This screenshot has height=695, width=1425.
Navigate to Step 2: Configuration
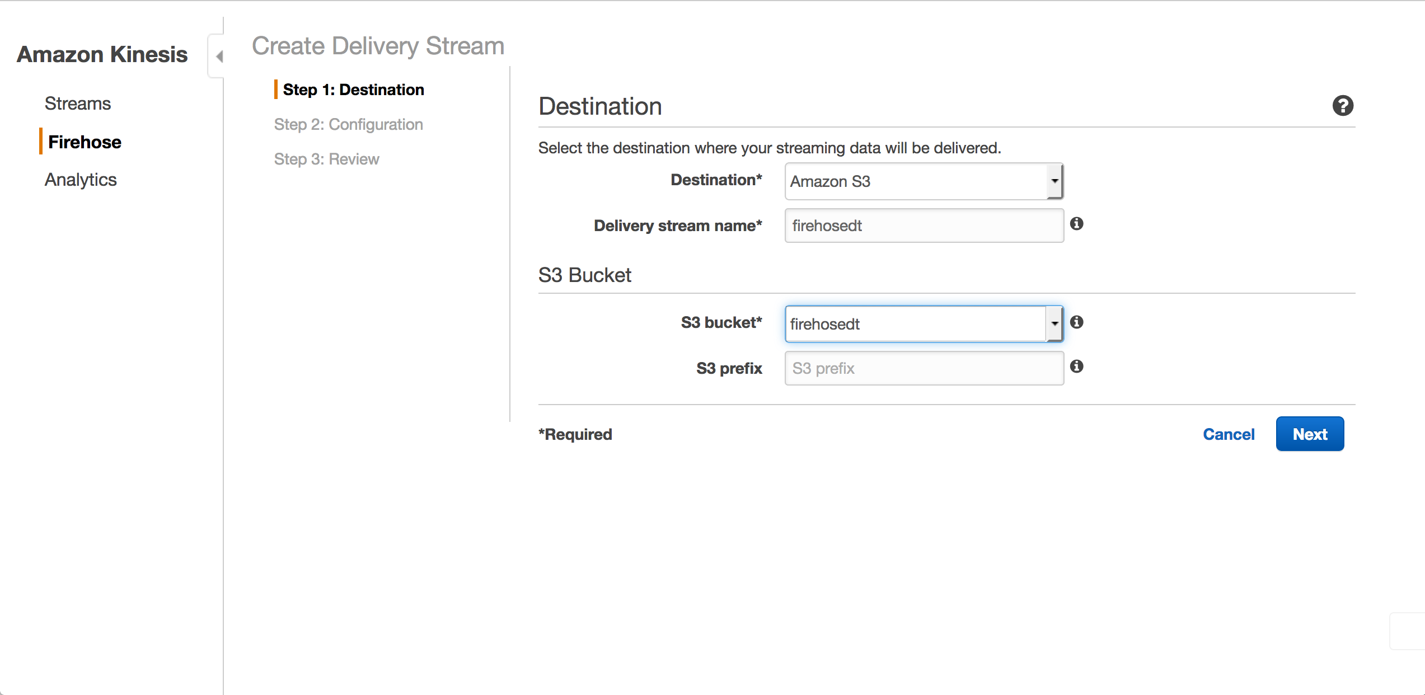click(348, 124)
